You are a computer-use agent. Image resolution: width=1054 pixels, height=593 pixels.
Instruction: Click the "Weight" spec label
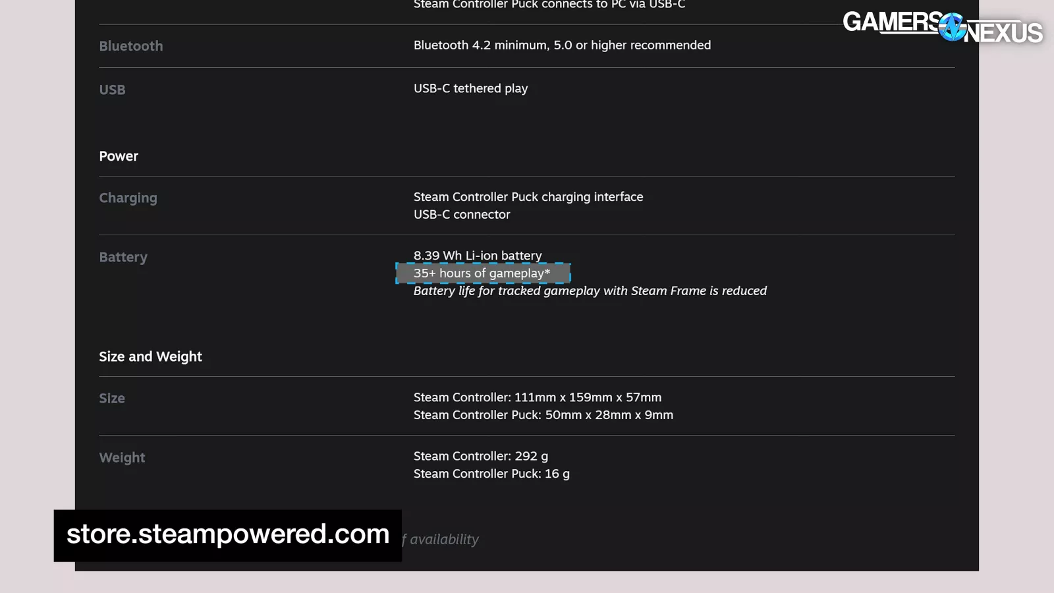122,458
